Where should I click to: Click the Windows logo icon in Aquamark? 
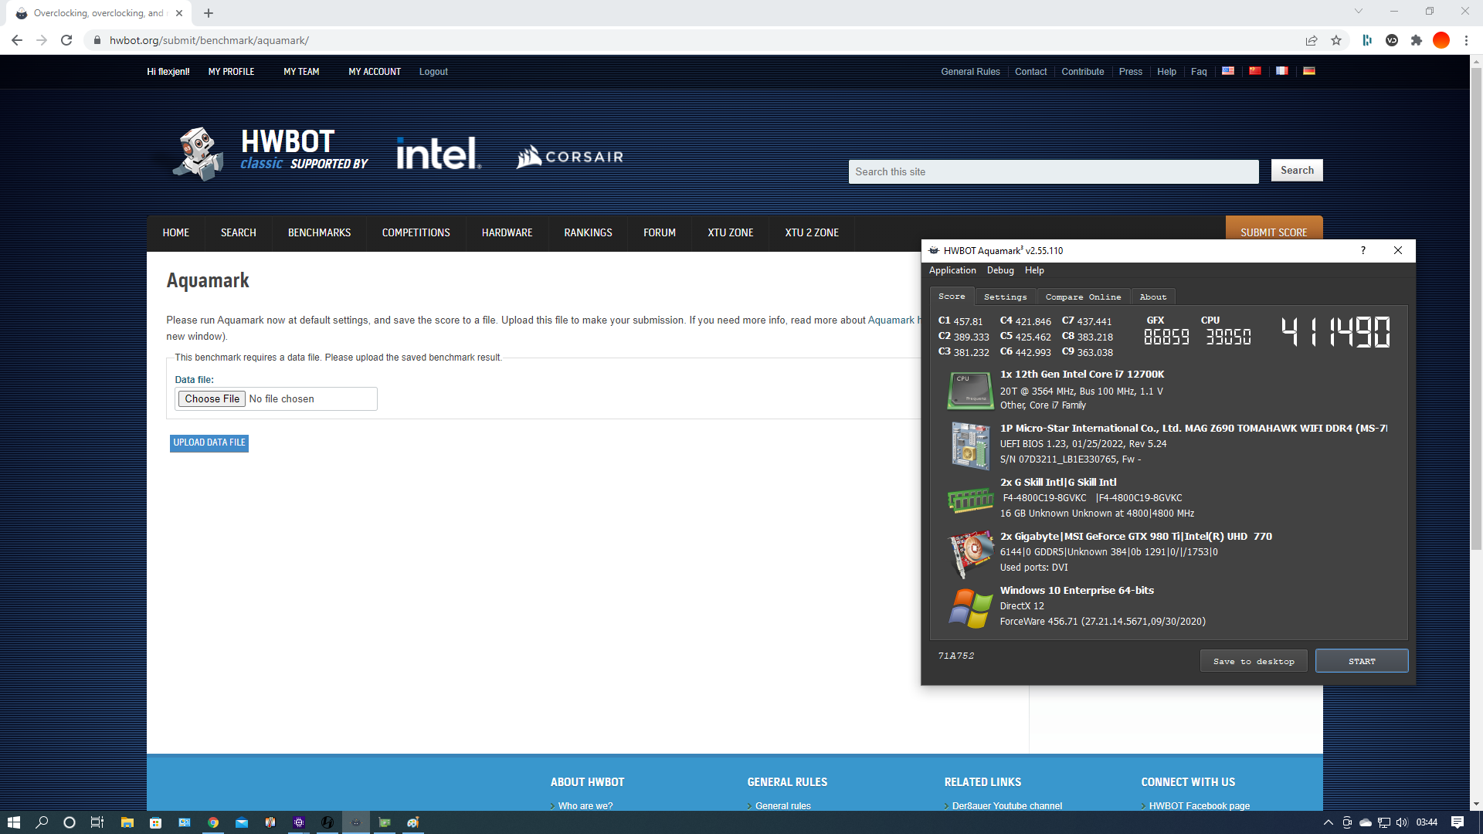[x=970, y=608]
